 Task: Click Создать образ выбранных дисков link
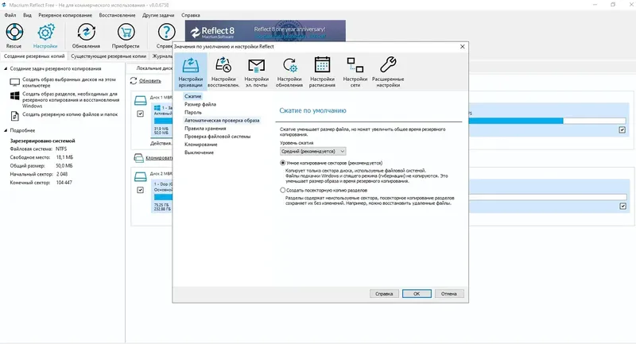pos(69,83)
